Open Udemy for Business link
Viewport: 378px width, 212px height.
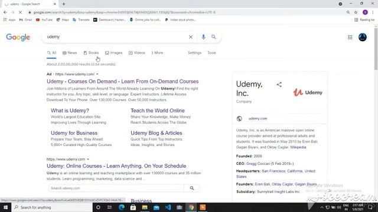(74, 133)
